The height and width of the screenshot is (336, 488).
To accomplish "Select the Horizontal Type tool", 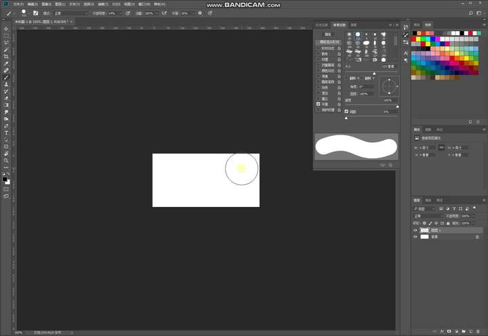I will 6,133.
